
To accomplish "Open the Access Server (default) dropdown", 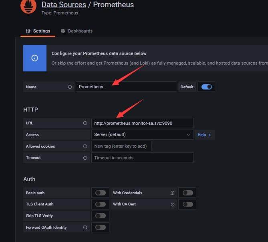I will click(x=142, y=135).
